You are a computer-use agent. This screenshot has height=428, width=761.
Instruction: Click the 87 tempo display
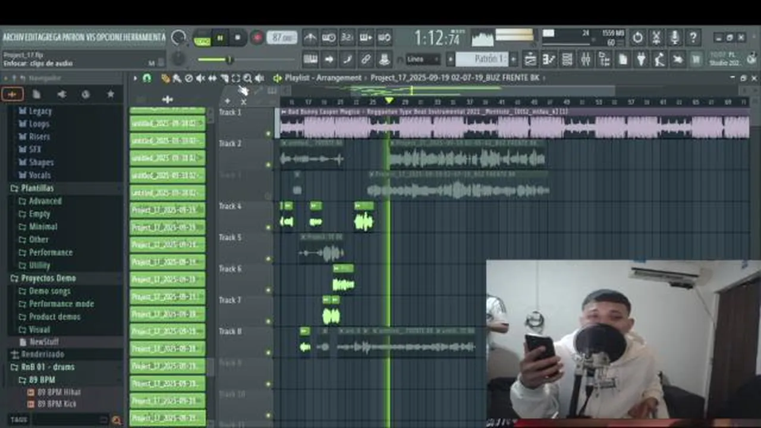[282, 38]
